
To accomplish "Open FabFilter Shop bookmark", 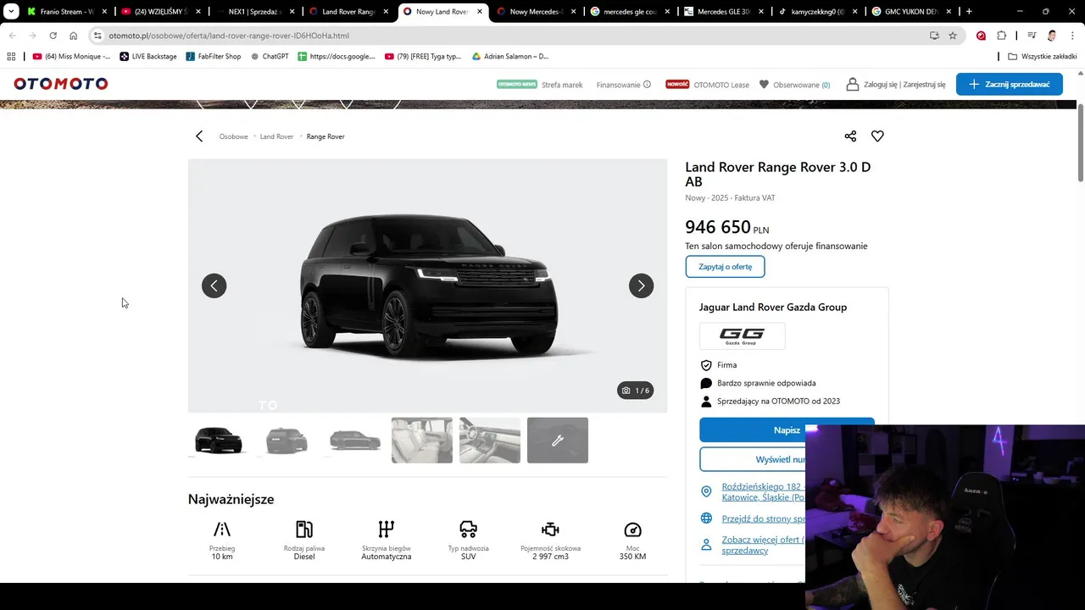I will tap(214, 57).
